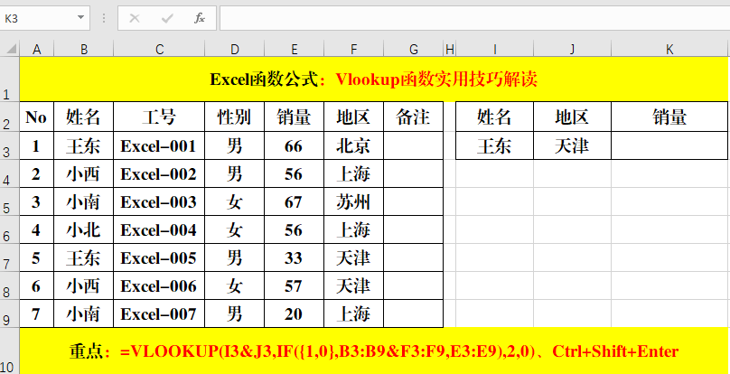Click inside the formula bar input
Viewport: 730px width, 374px height.
click(x=475, y=18)
